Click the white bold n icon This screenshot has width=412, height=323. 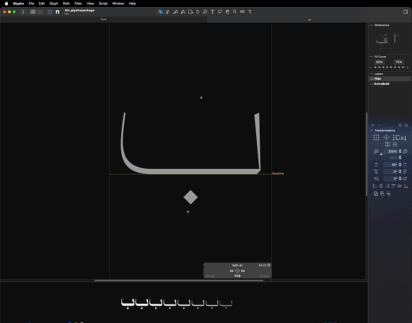[57, 12]
